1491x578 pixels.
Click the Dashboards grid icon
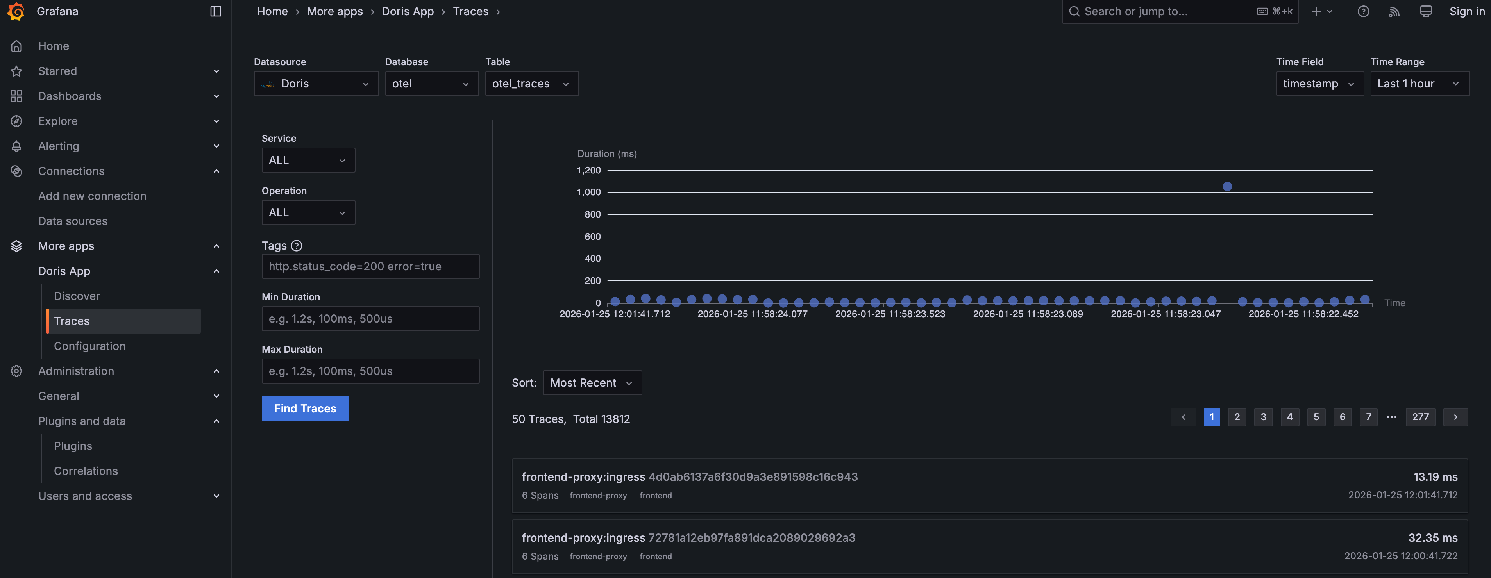click(x=16, y=96)
